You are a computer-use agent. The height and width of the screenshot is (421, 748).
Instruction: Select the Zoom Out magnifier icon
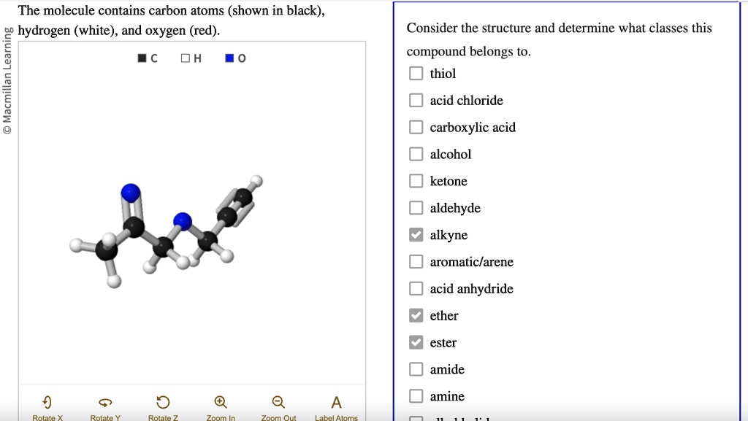coord(278,401)
